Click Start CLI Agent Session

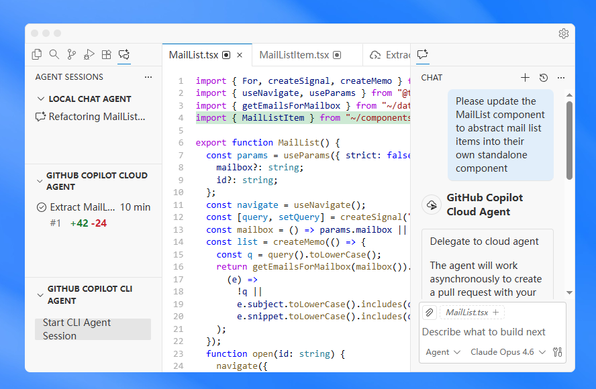pyautogui.click(x=93, y=329)
